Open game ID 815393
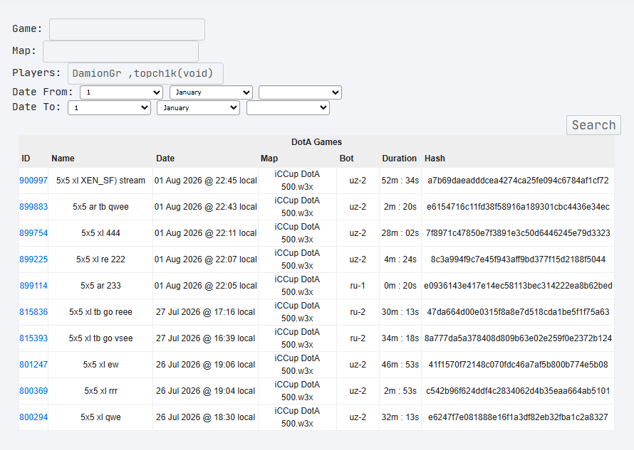The image size is (634, 450). pyautogui.click(x=33, y=338)
